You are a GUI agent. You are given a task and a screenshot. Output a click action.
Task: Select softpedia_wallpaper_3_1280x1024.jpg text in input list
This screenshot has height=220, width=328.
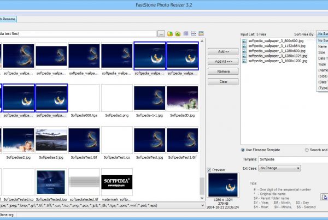click(278, 56)
